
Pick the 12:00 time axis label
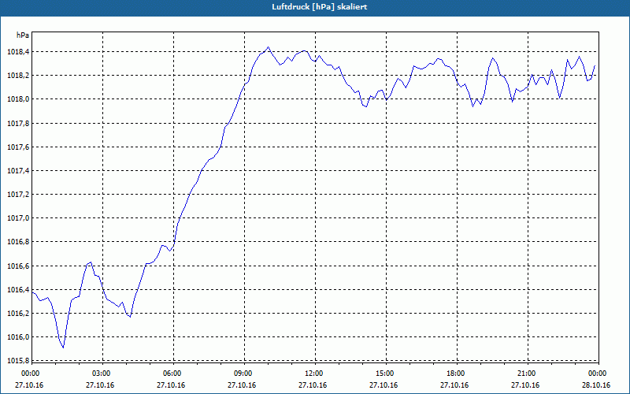[315, 374]
